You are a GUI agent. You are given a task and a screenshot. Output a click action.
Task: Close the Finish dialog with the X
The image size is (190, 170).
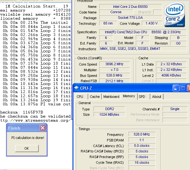click(43, 128)
